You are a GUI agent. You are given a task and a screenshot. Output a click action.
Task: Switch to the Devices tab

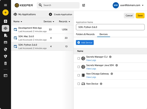coord(103,34)
